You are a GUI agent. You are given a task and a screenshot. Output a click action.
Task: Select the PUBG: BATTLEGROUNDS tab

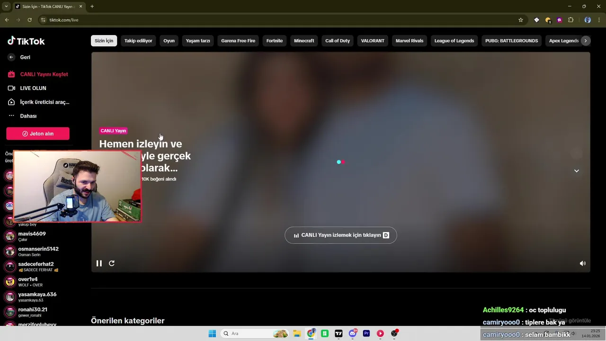point(511,41)
